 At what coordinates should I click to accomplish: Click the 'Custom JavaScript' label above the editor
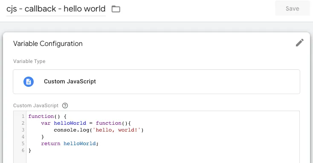coord(36,106)
